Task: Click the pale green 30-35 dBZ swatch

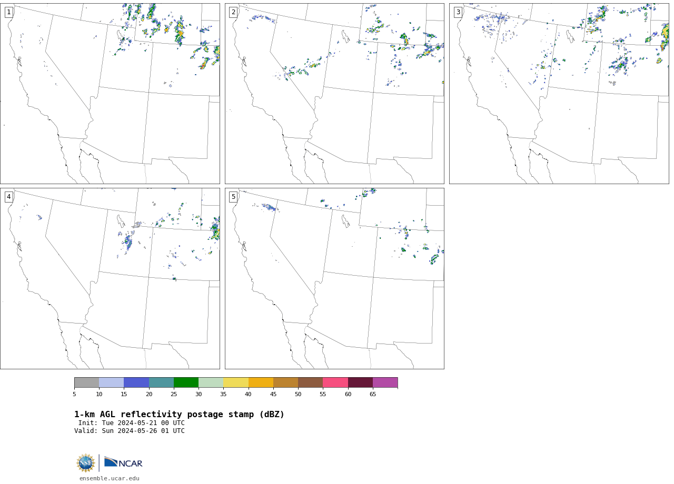Action: tap(211, 382)
